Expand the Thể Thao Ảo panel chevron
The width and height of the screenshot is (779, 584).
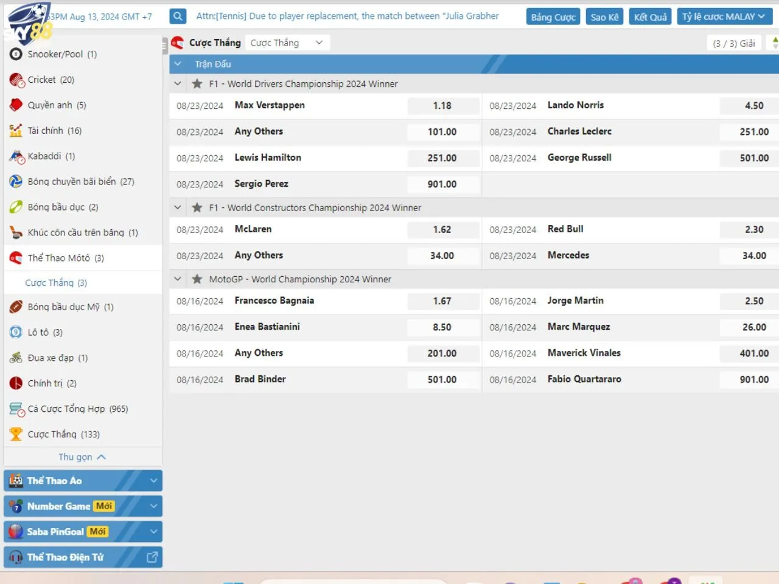[x=153, y=481]
